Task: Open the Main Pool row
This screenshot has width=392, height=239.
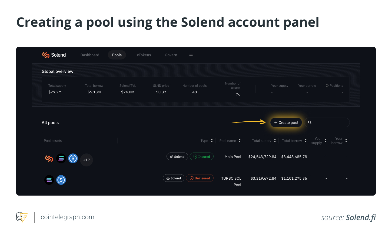Action: click(x=196, y=158)
